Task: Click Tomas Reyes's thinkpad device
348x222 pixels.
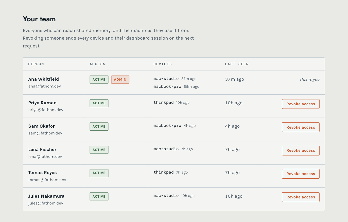Action: click(164, 172)
